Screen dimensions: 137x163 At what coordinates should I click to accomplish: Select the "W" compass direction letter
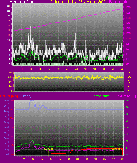point(129,77)
